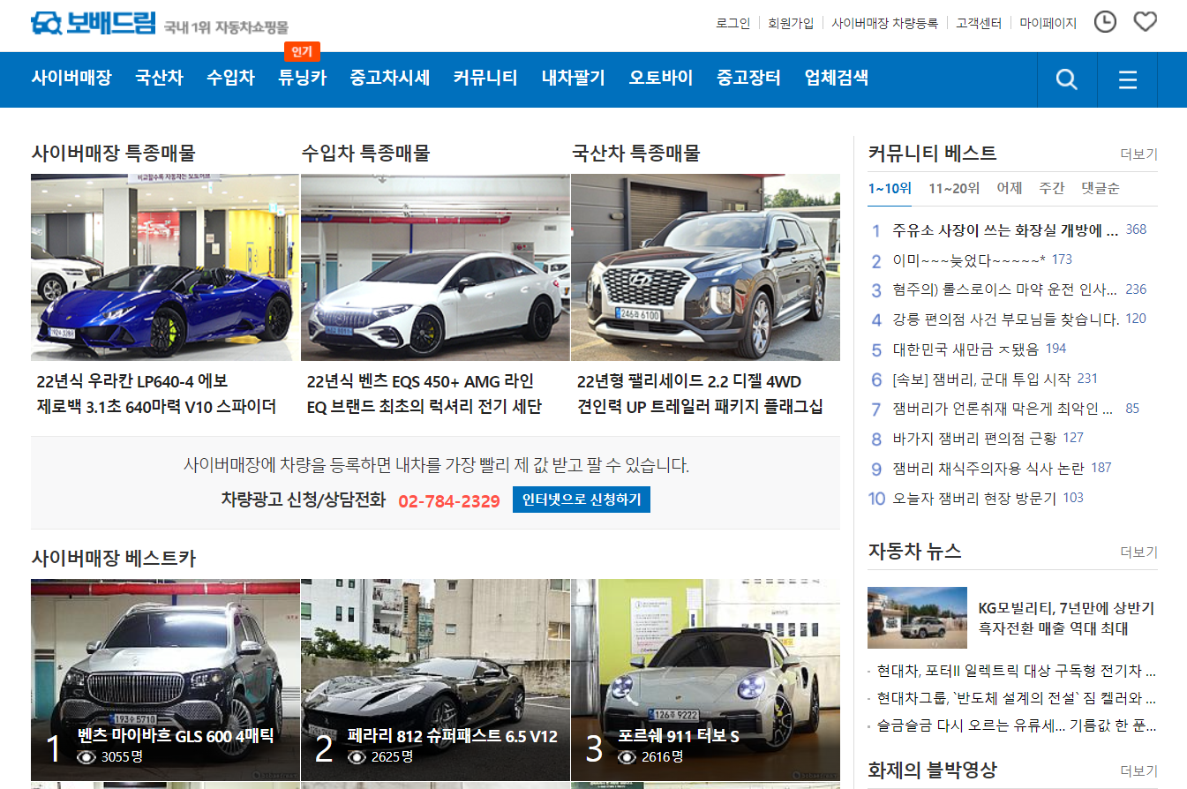Click 인터넷으로 신청하기 button

point(581,500)
